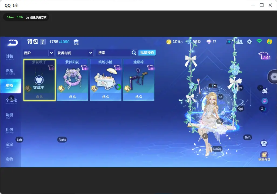Select the 座椅 tab

[11, 86]
